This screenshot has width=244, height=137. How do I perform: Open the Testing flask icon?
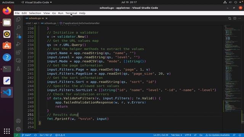click(x=18, y=69)
